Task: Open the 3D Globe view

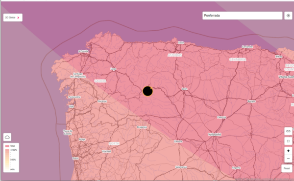Action: click(x=13, y=18)
